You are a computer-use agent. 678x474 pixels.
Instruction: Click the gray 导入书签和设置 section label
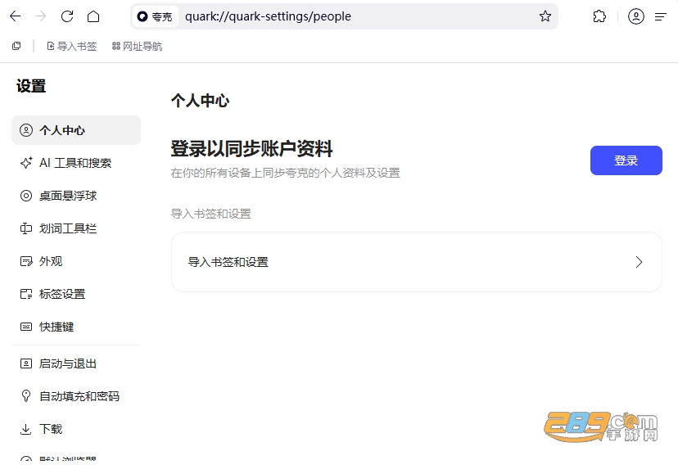[211, 214]
